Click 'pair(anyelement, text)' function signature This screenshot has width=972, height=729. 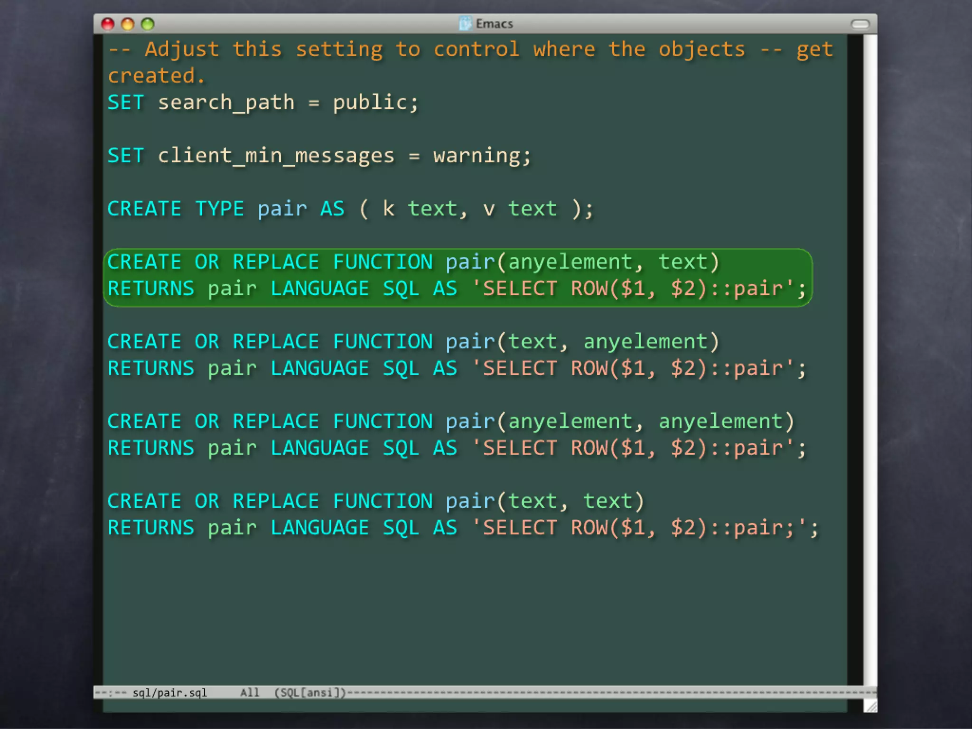(x=582, y=262)
